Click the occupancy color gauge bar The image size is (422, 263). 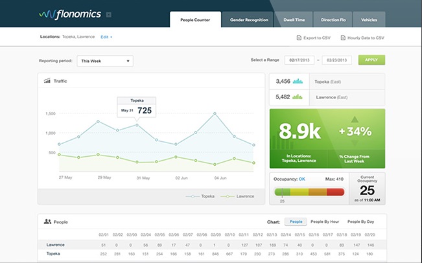point(309,192)
